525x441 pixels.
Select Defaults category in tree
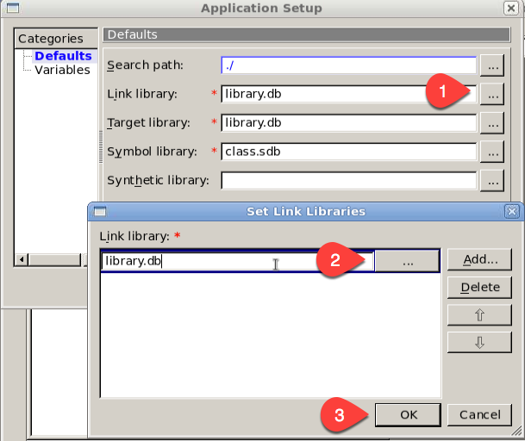tap(63, 56)
